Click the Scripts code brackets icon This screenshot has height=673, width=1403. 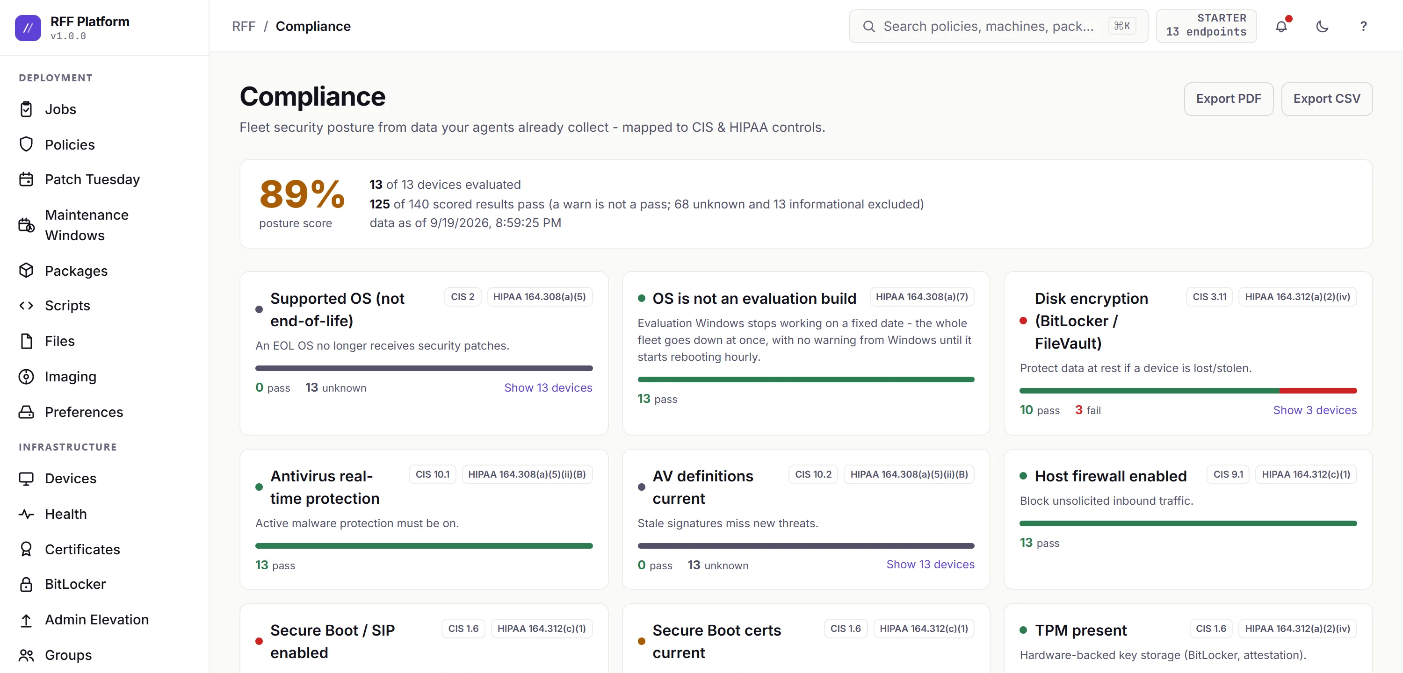pyautogui.click(x=26, y=306)
